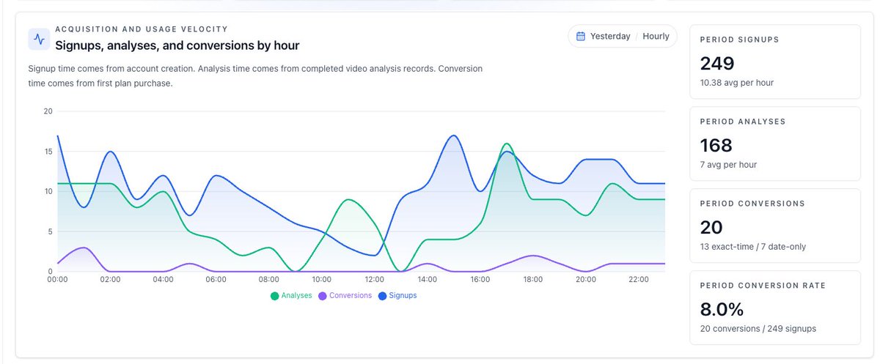Click the chart heading 'Signups, analyses, and conversions by hour'
Screen dimensions: 880x364
click(177, 45)
